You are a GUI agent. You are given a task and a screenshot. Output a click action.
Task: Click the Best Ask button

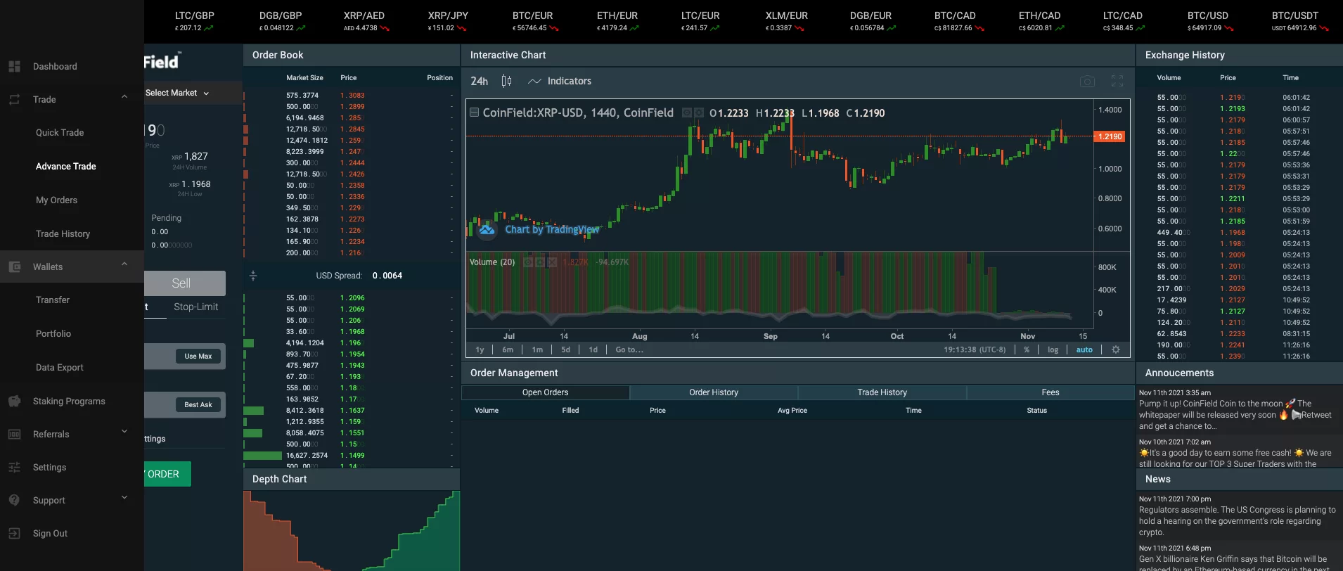[198, 405]
